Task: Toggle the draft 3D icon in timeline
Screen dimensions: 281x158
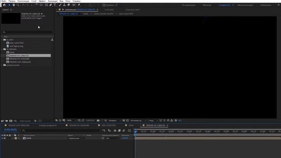Action: [109, 131]
